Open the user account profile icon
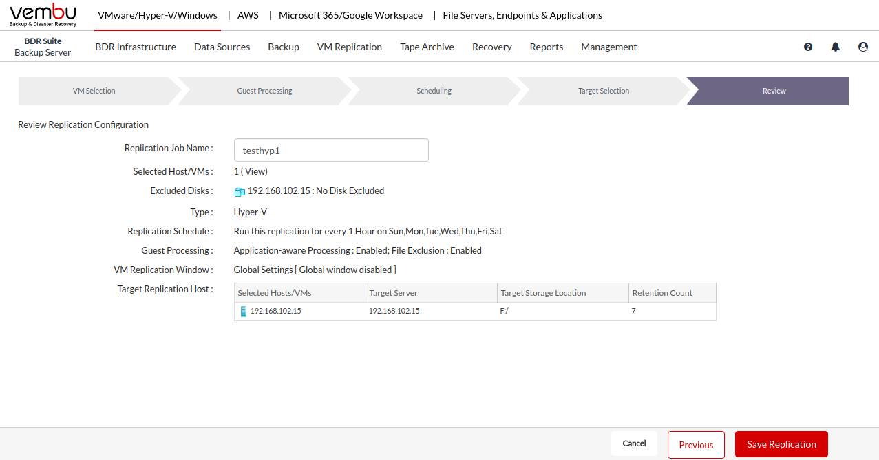The width and height of the screenshot is (879, 460). [863, 47]
